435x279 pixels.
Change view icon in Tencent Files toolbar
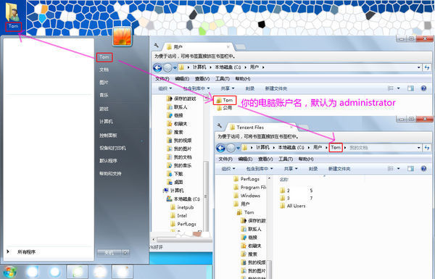(x=391, y=169)
